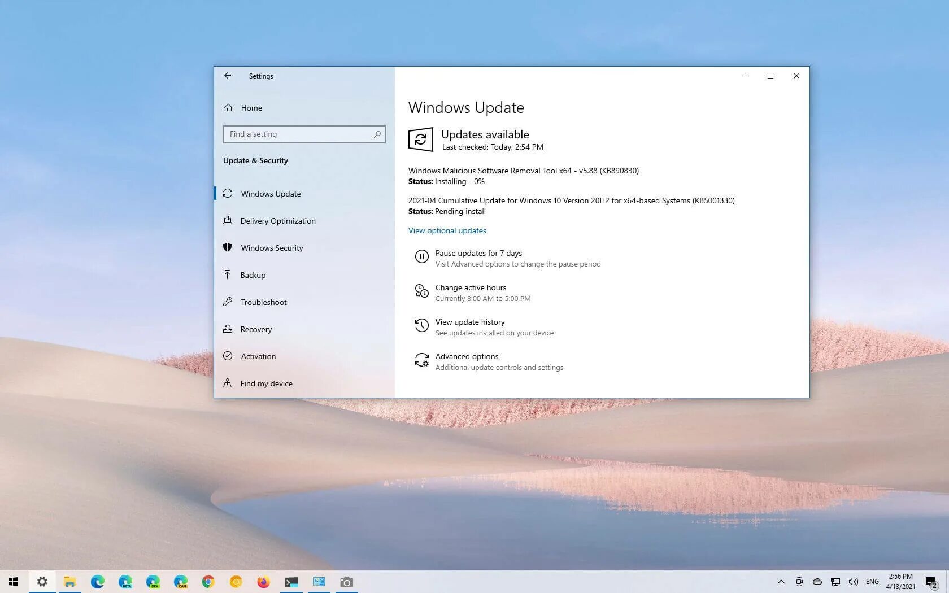This screenshot has width=949, height=593.
Task: Show hidden system tray icons
Action: point(781,582)
